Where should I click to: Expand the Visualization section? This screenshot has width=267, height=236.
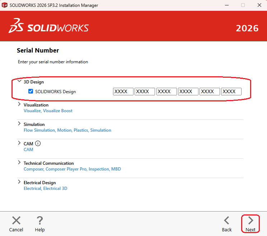point(19,104)
